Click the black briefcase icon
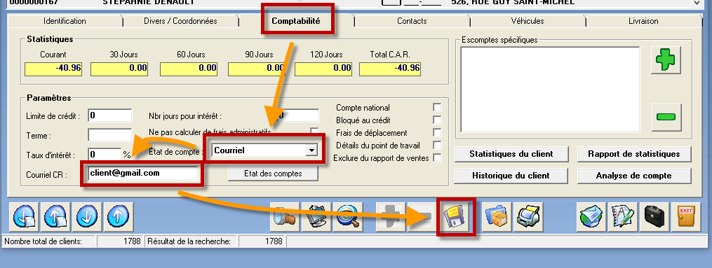Screen dimensions: 712x268 coord(654,217)
